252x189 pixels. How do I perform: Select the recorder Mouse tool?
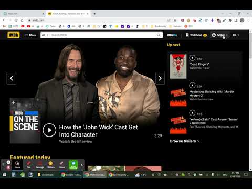[17, 165]
